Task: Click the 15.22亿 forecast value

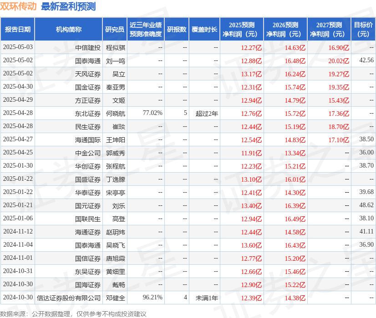Action: coord(295,284)
